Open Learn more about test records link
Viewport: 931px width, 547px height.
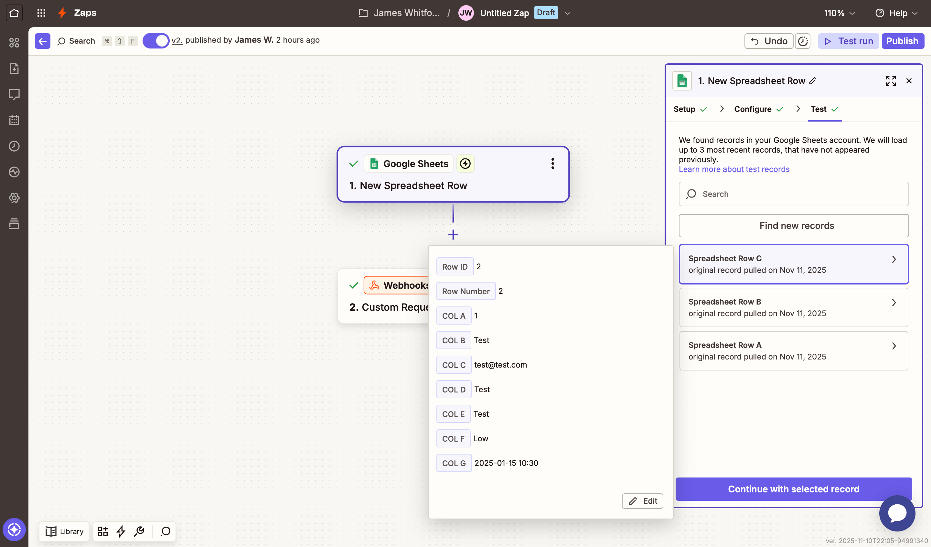coord(734,169)
